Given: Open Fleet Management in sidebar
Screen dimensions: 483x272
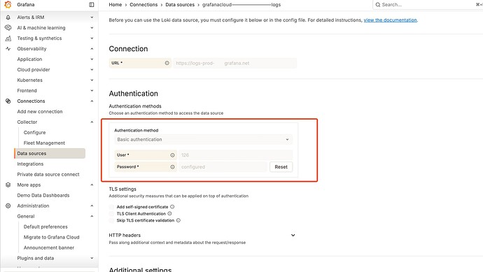Looking at the screenshot, I should coord(44,143).
